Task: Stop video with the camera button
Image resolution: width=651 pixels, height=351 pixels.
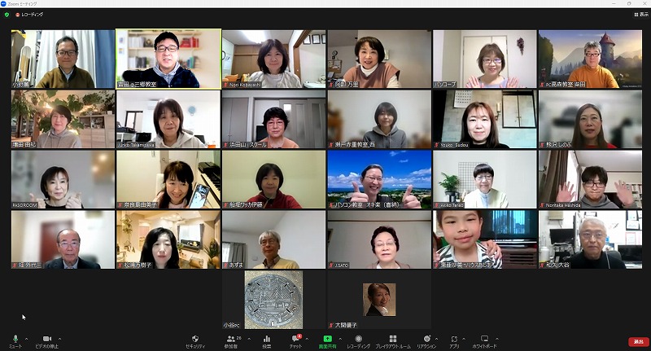Action: pyautogui.click(x=47, y=340)
